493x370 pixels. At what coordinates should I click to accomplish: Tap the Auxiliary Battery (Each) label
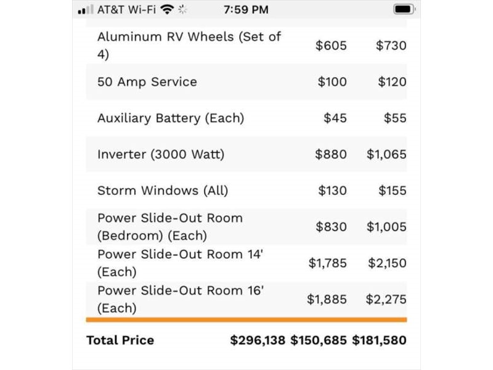pos(171,118)
